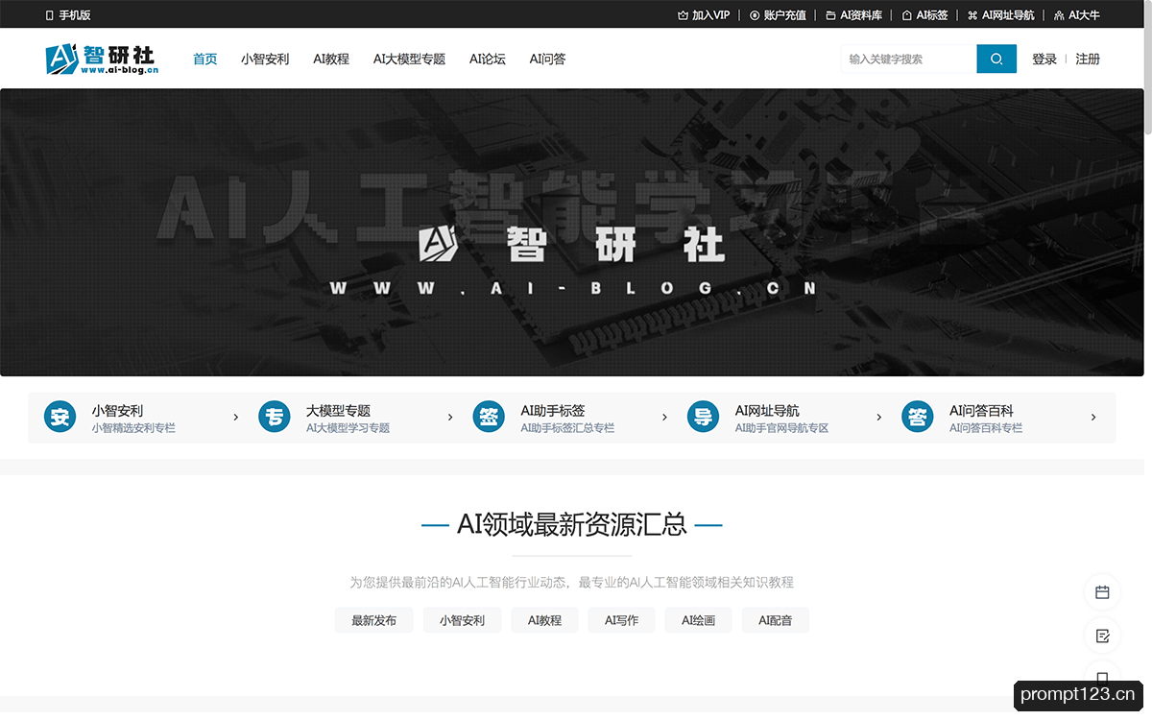Select the AI写作 filter tab
1152x720 pixels.
[x=621, y=620]
